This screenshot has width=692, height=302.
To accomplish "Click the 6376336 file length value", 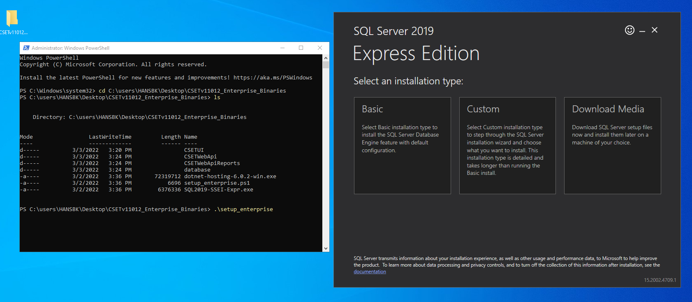I will 169,190.
